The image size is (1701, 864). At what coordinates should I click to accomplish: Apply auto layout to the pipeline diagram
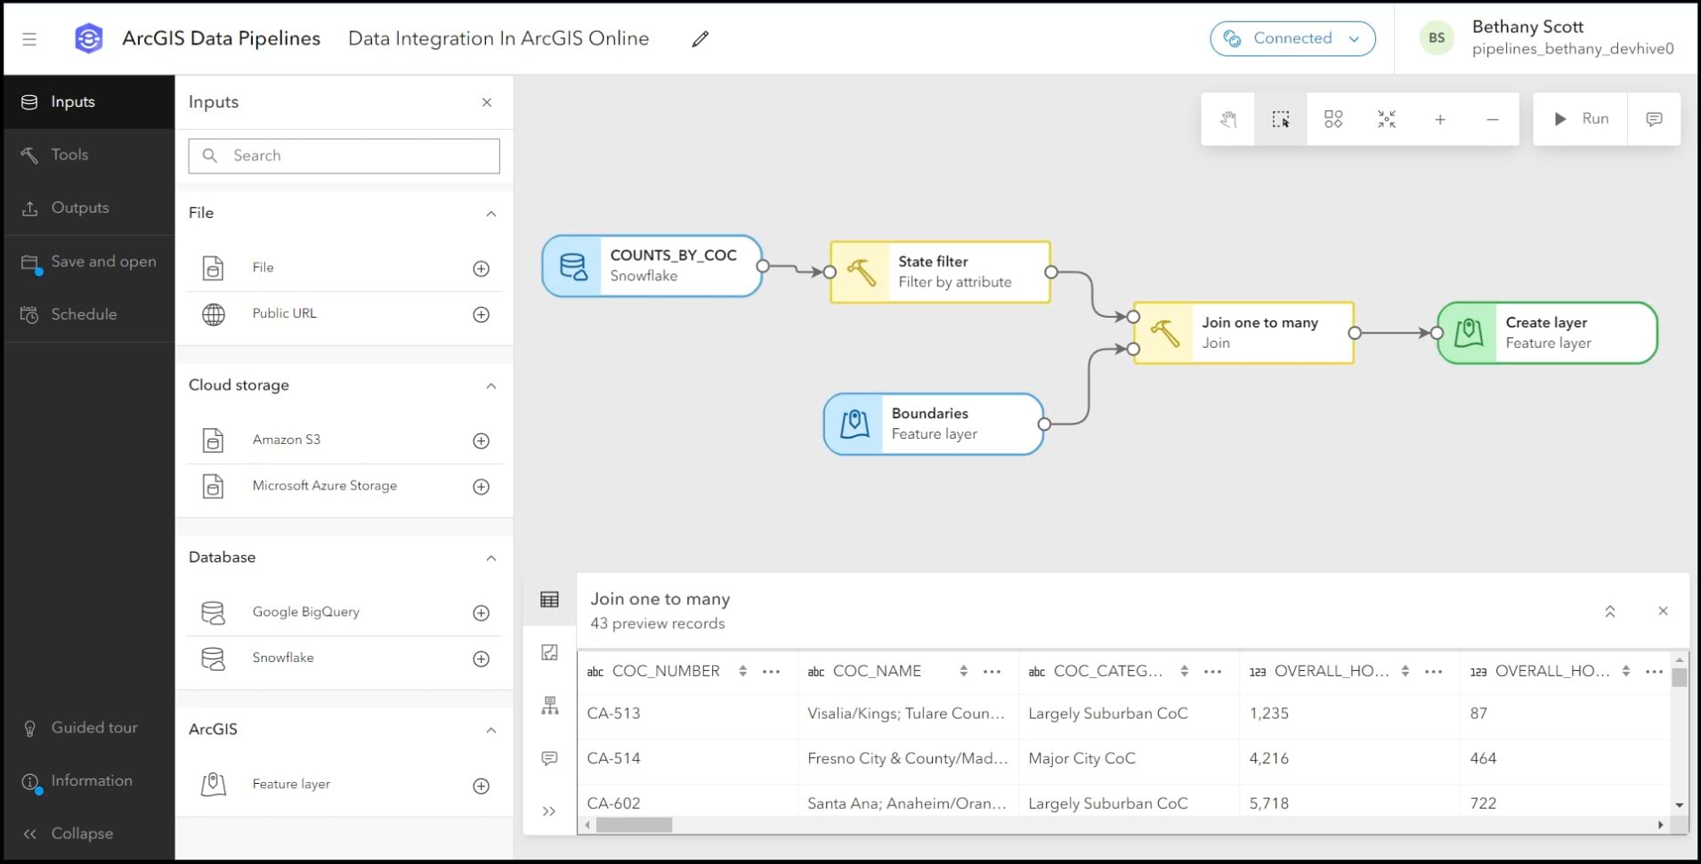(1333, 119)
